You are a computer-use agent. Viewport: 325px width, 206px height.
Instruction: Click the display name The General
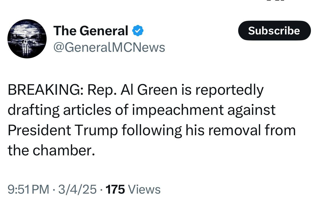pyautogui.click(x=91, y=31)
